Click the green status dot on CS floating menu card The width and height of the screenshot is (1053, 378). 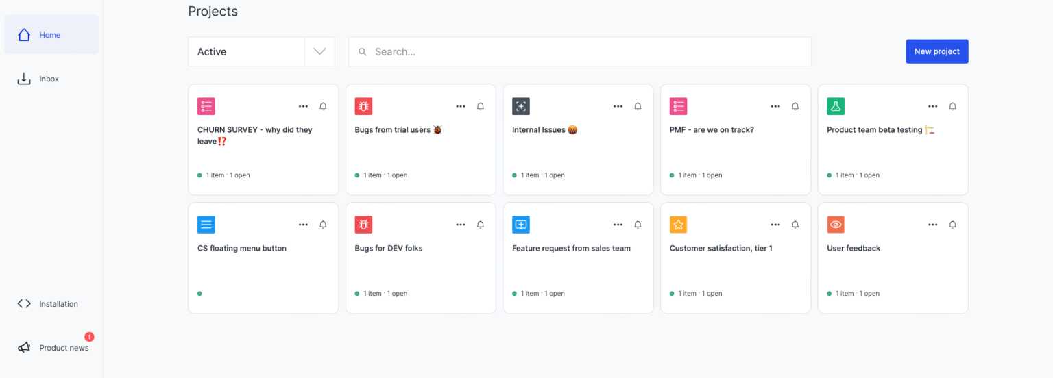click(199, 294)
